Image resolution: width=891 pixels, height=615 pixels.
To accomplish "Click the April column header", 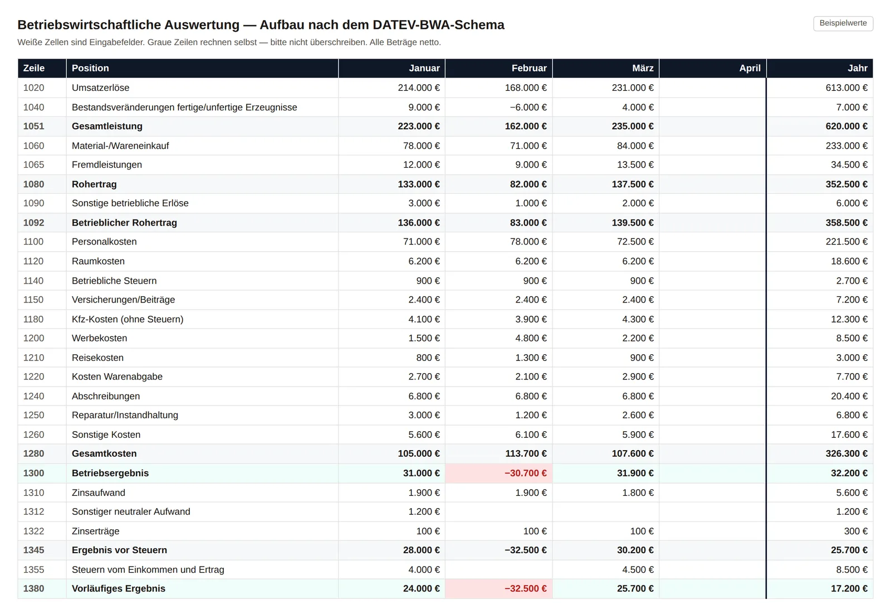I will [713, 68].
